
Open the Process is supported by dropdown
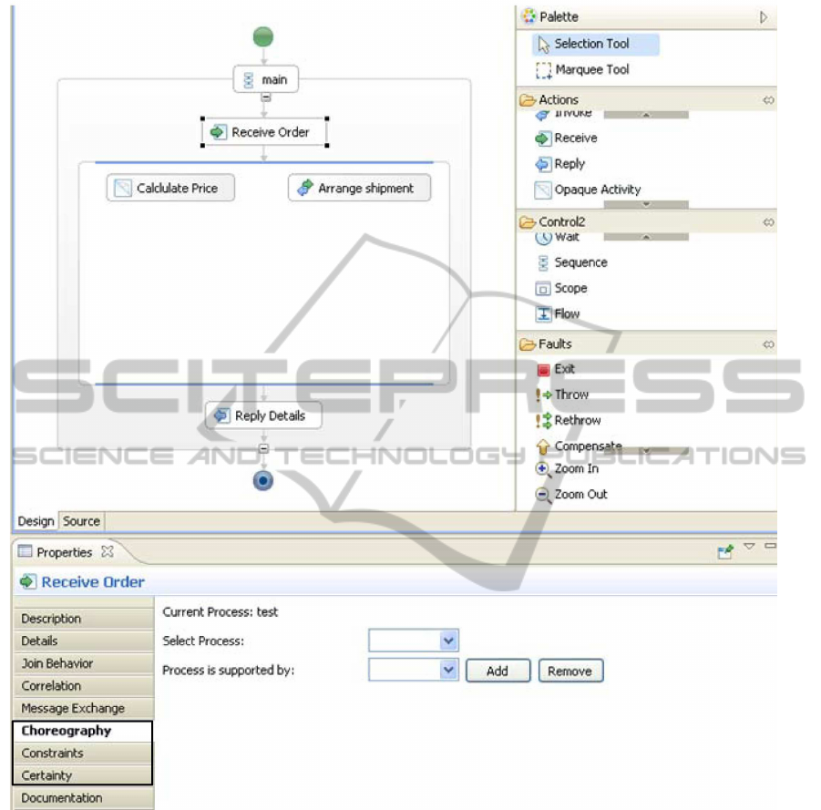pos(448,671)
